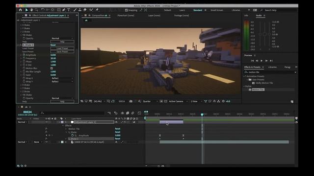Click the Play button in the Preview panel
This screenshot has height=176, width=314.
(262, 61)
